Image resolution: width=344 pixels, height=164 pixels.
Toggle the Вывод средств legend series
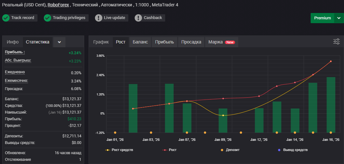(x=293, y=150)
